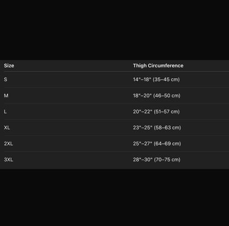Select the XL size row label
The image size is (229, 226).
pyautogui.click(x=7, y=127)
